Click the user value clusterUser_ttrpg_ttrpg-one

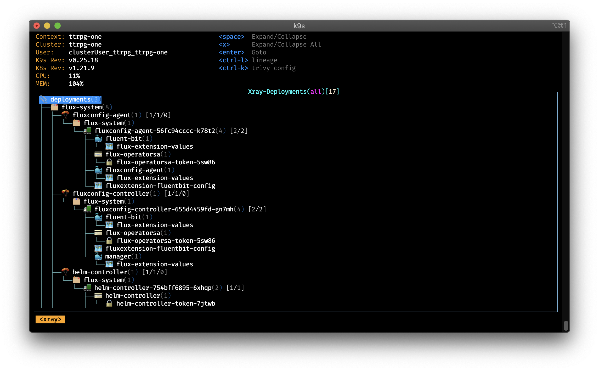(x=118, y=52)
